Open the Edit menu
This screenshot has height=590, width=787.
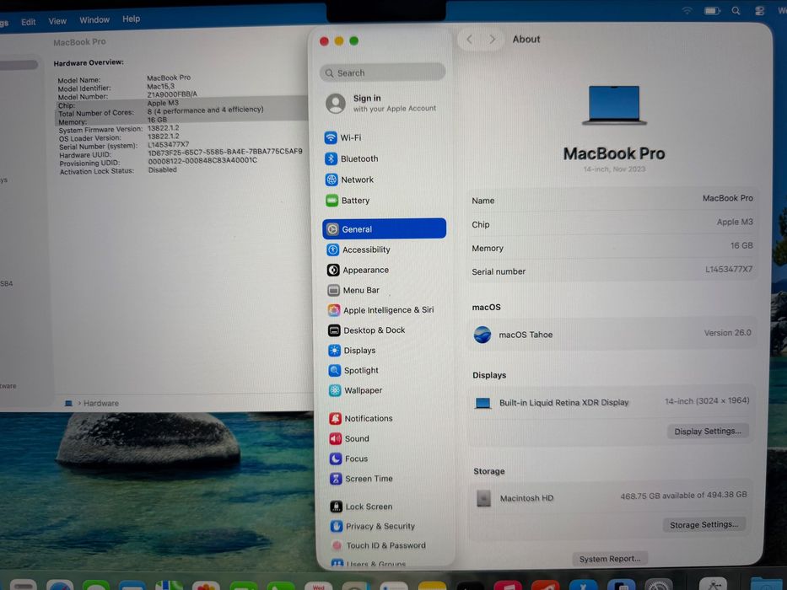click(28, 22)
